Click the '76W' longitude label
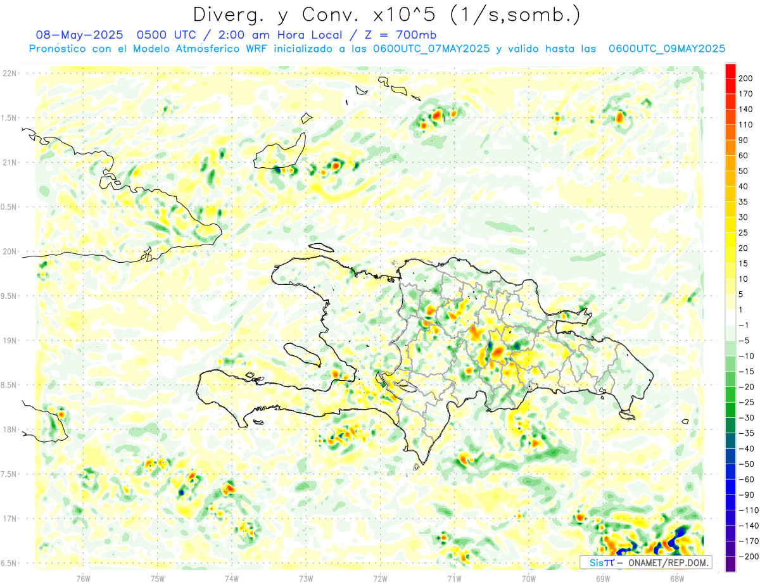 click(83, 579)
